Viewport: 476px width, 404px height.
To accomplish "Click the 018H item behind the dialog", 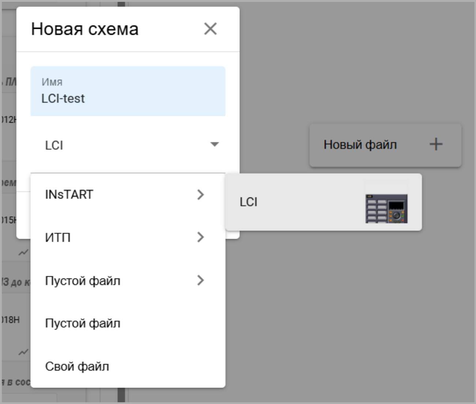I will tap(10, 320).
